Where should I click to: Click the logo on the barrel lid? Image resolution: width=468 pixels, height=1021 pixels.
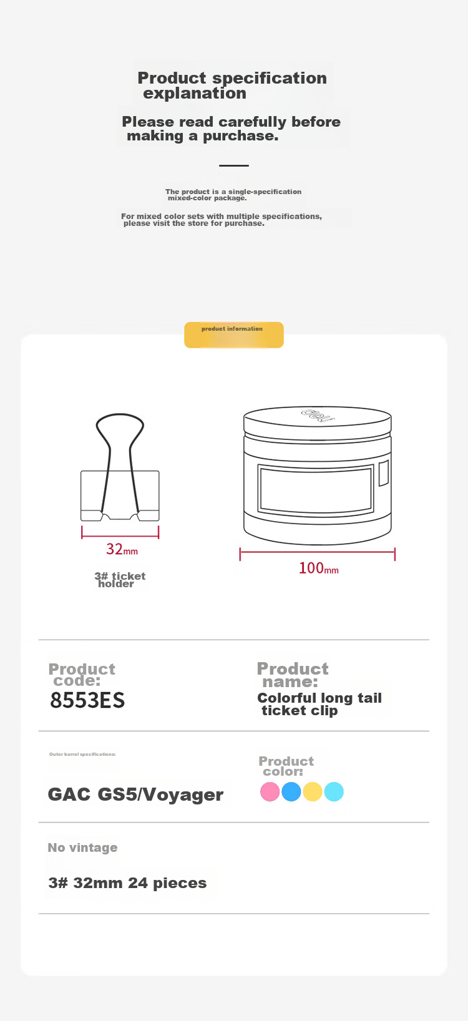click(x=318, y=416)
